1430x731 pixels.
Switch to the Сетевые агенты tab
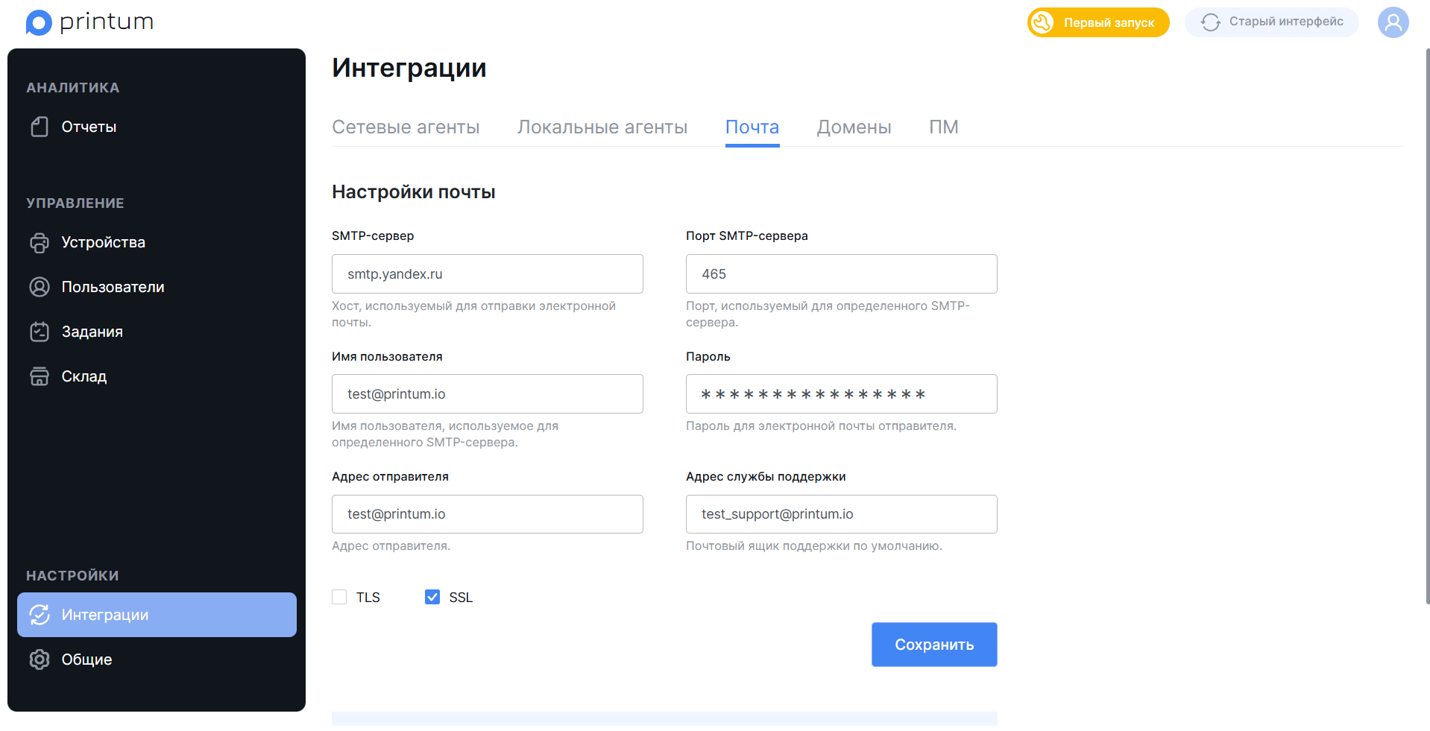click(406, 127)
